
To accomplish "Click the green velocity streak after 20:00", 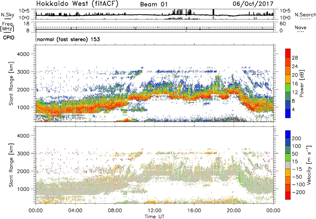I will pos(240,177).
